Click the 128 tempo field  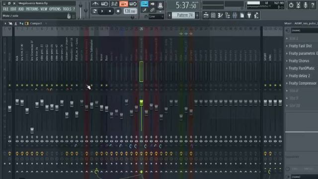(x=130, y=11)
